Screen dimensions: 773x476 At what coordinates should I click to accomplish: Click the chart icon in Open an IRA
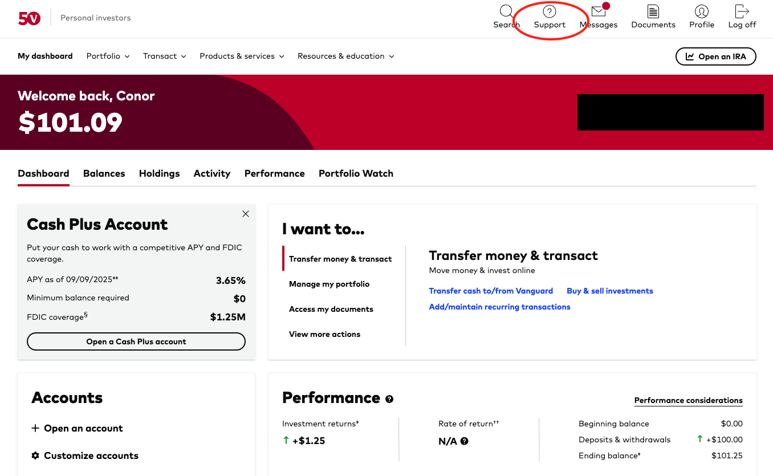pyautogui.click(x=690, y=56)
